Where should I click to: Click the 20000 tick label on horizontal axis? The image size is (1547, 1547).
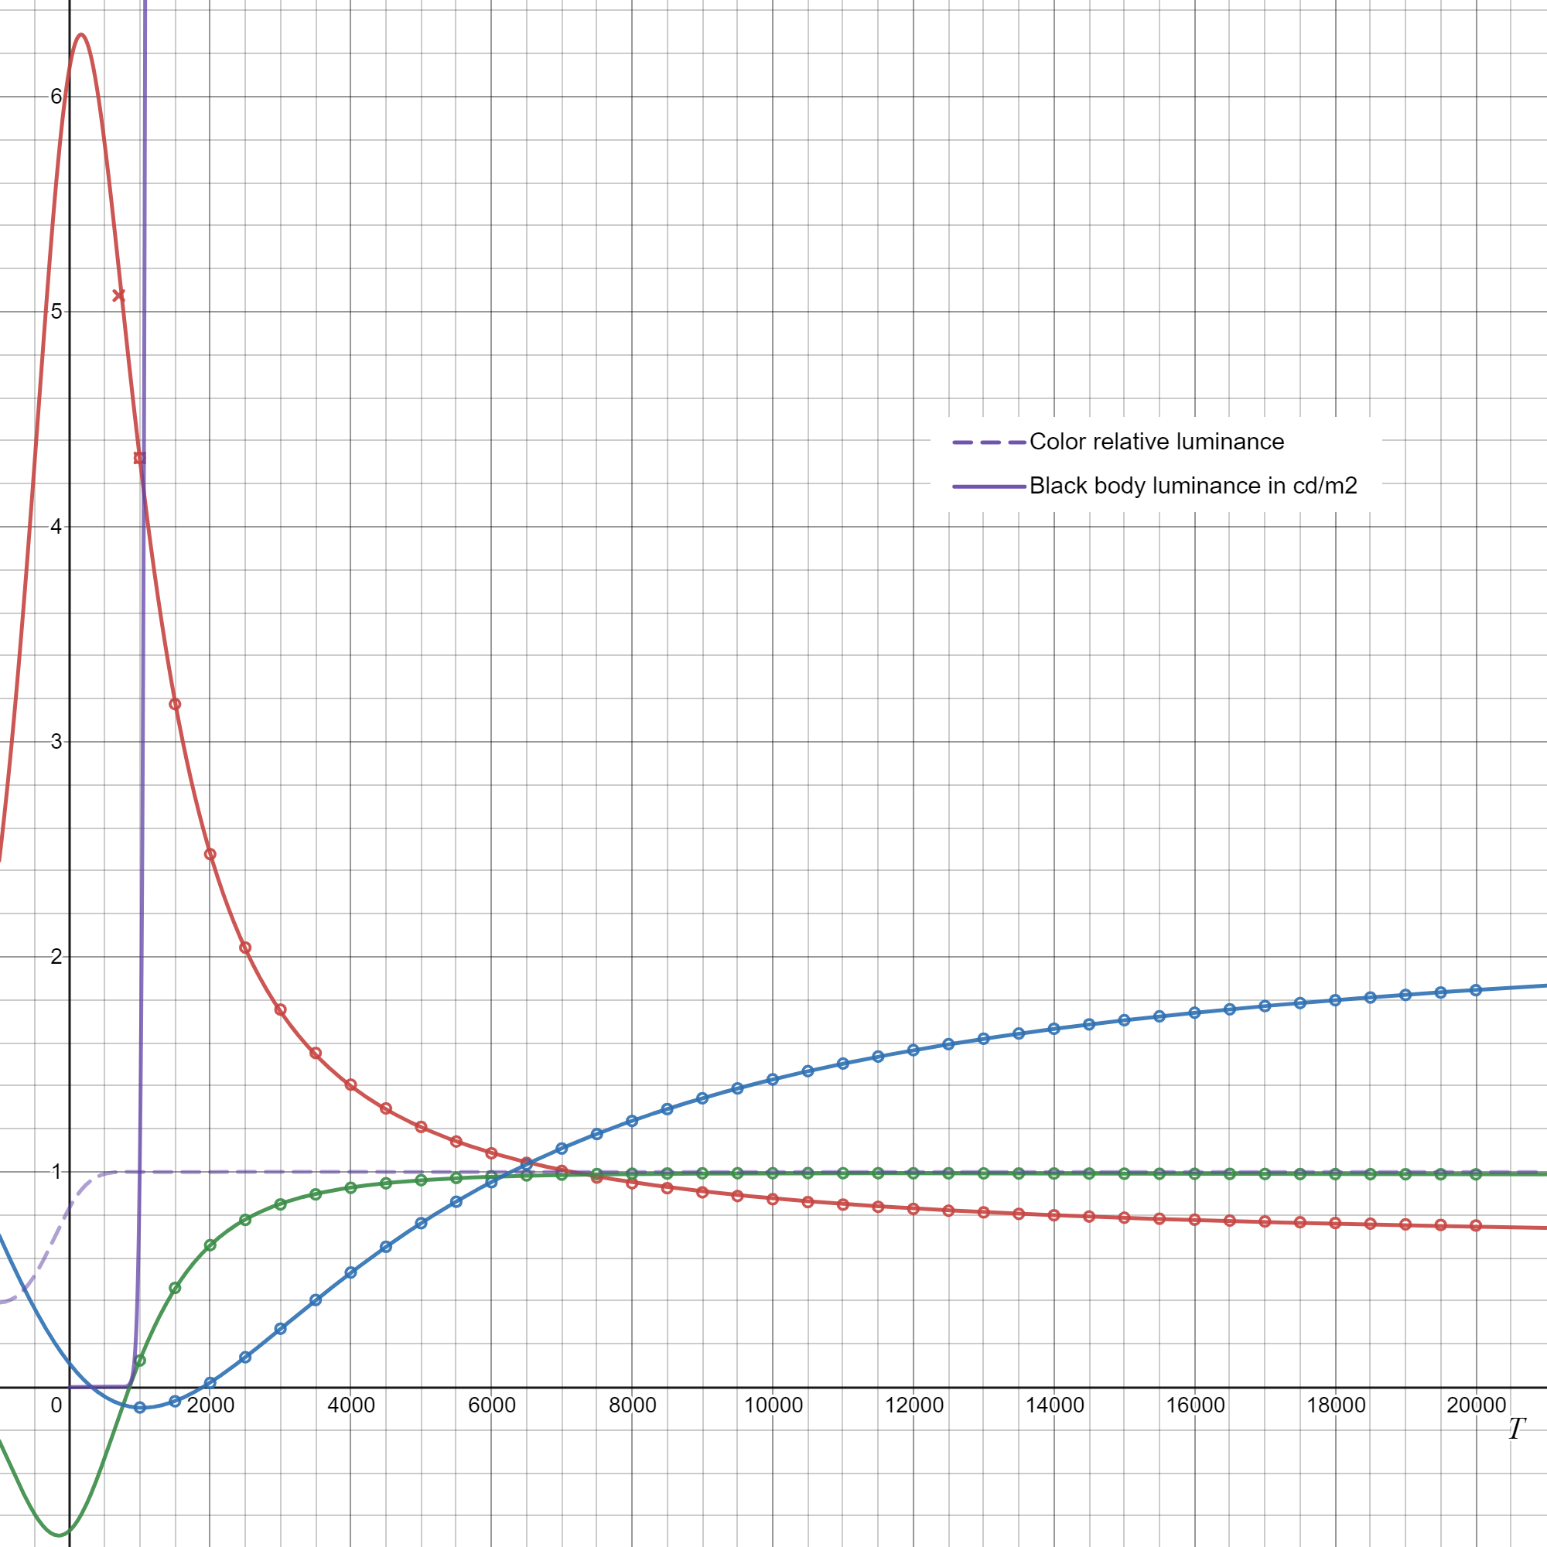click(x=1476, y=1405)
